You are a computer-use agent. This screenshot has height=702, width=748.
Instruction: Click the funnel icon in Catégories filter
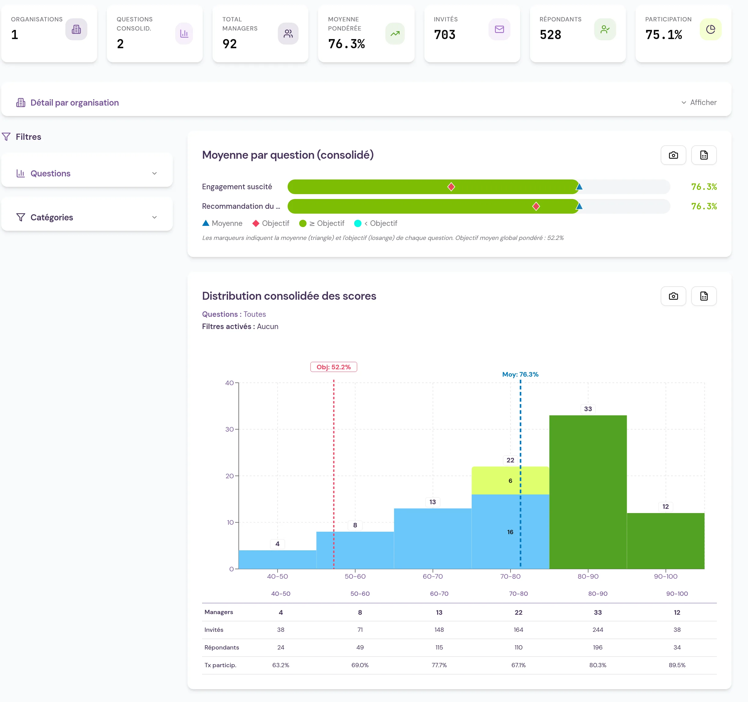[21, 217]
